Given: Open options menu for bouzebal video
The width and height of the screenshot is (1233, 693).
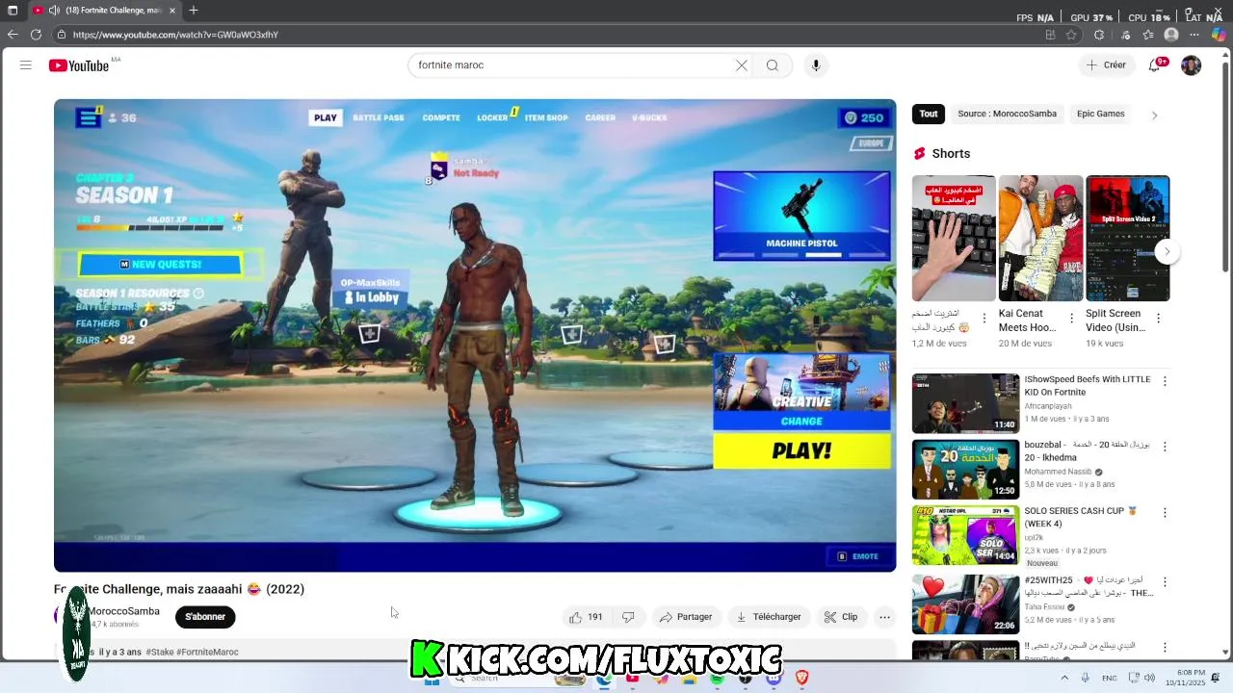Looking at the screenshot, I should 1165,447.
